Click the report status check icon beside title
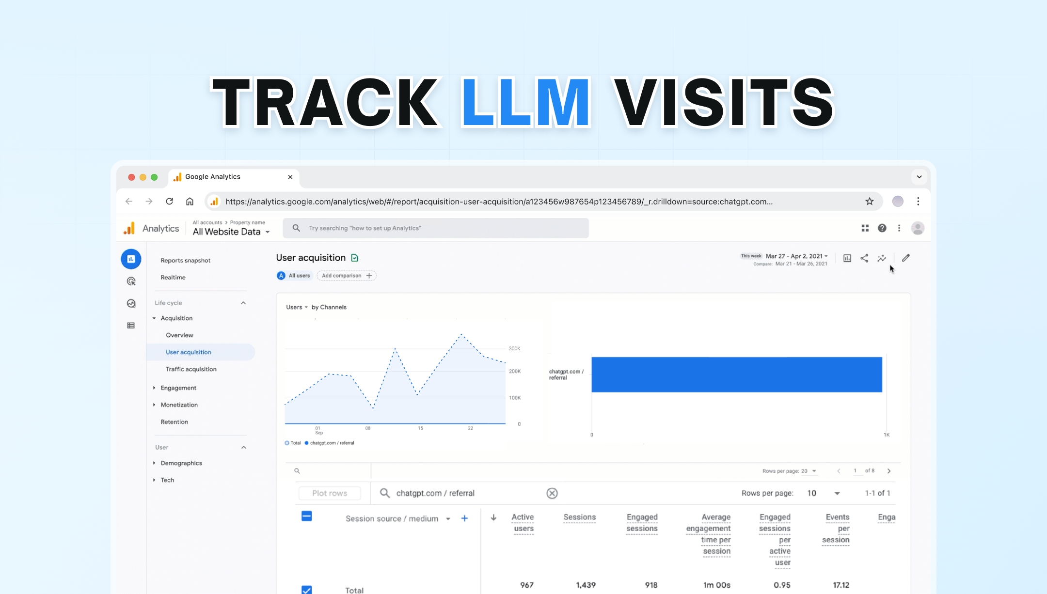Image resolution: width=1047 pixels, height=594 pixels. pyautogui.click(x=355, y=258)
